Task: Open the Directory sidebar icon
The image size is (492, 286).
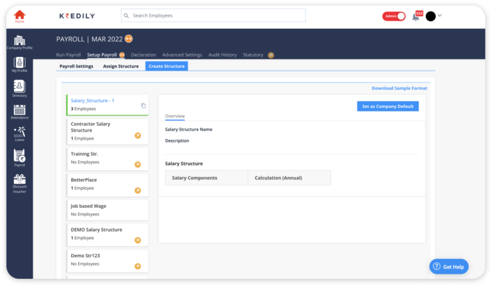Action: (19, 88)
